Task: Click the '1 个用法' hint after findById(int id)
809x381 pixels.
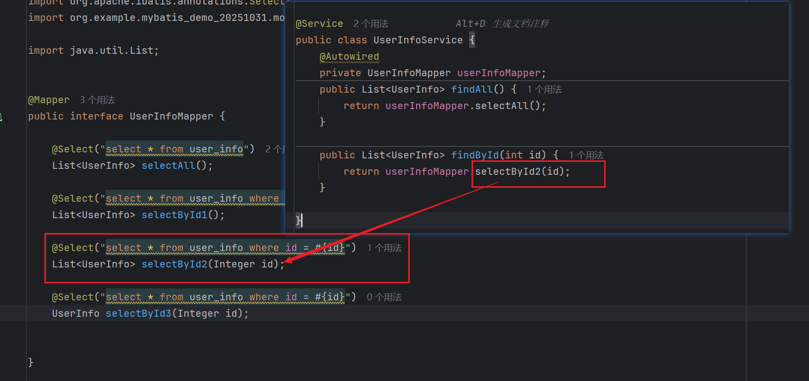Action: pos(586,155)
